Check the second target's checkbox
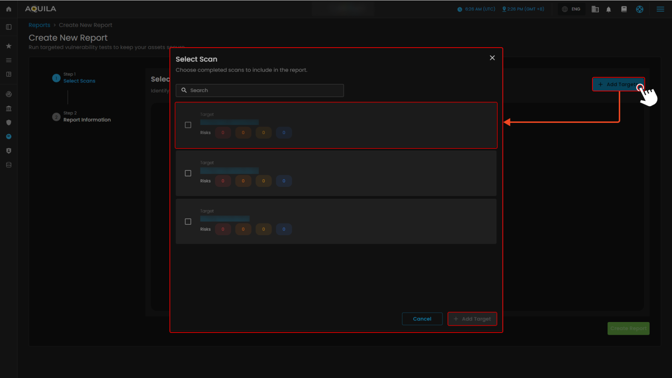Image resolution: width=672 pixels, height=378 pixels. coord(188,173)
